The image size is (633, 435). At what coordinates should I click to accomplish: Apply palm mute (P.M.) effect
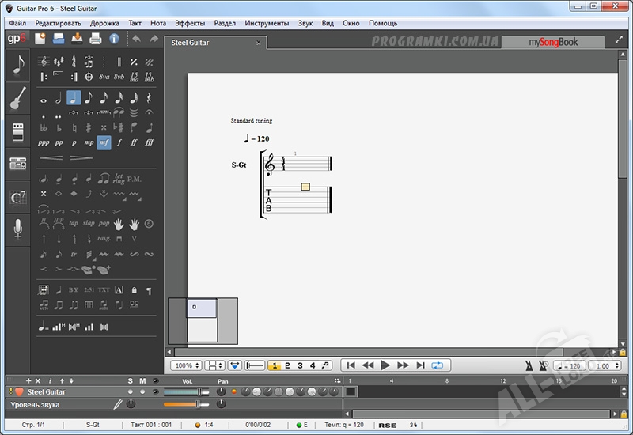click(134, 179)
